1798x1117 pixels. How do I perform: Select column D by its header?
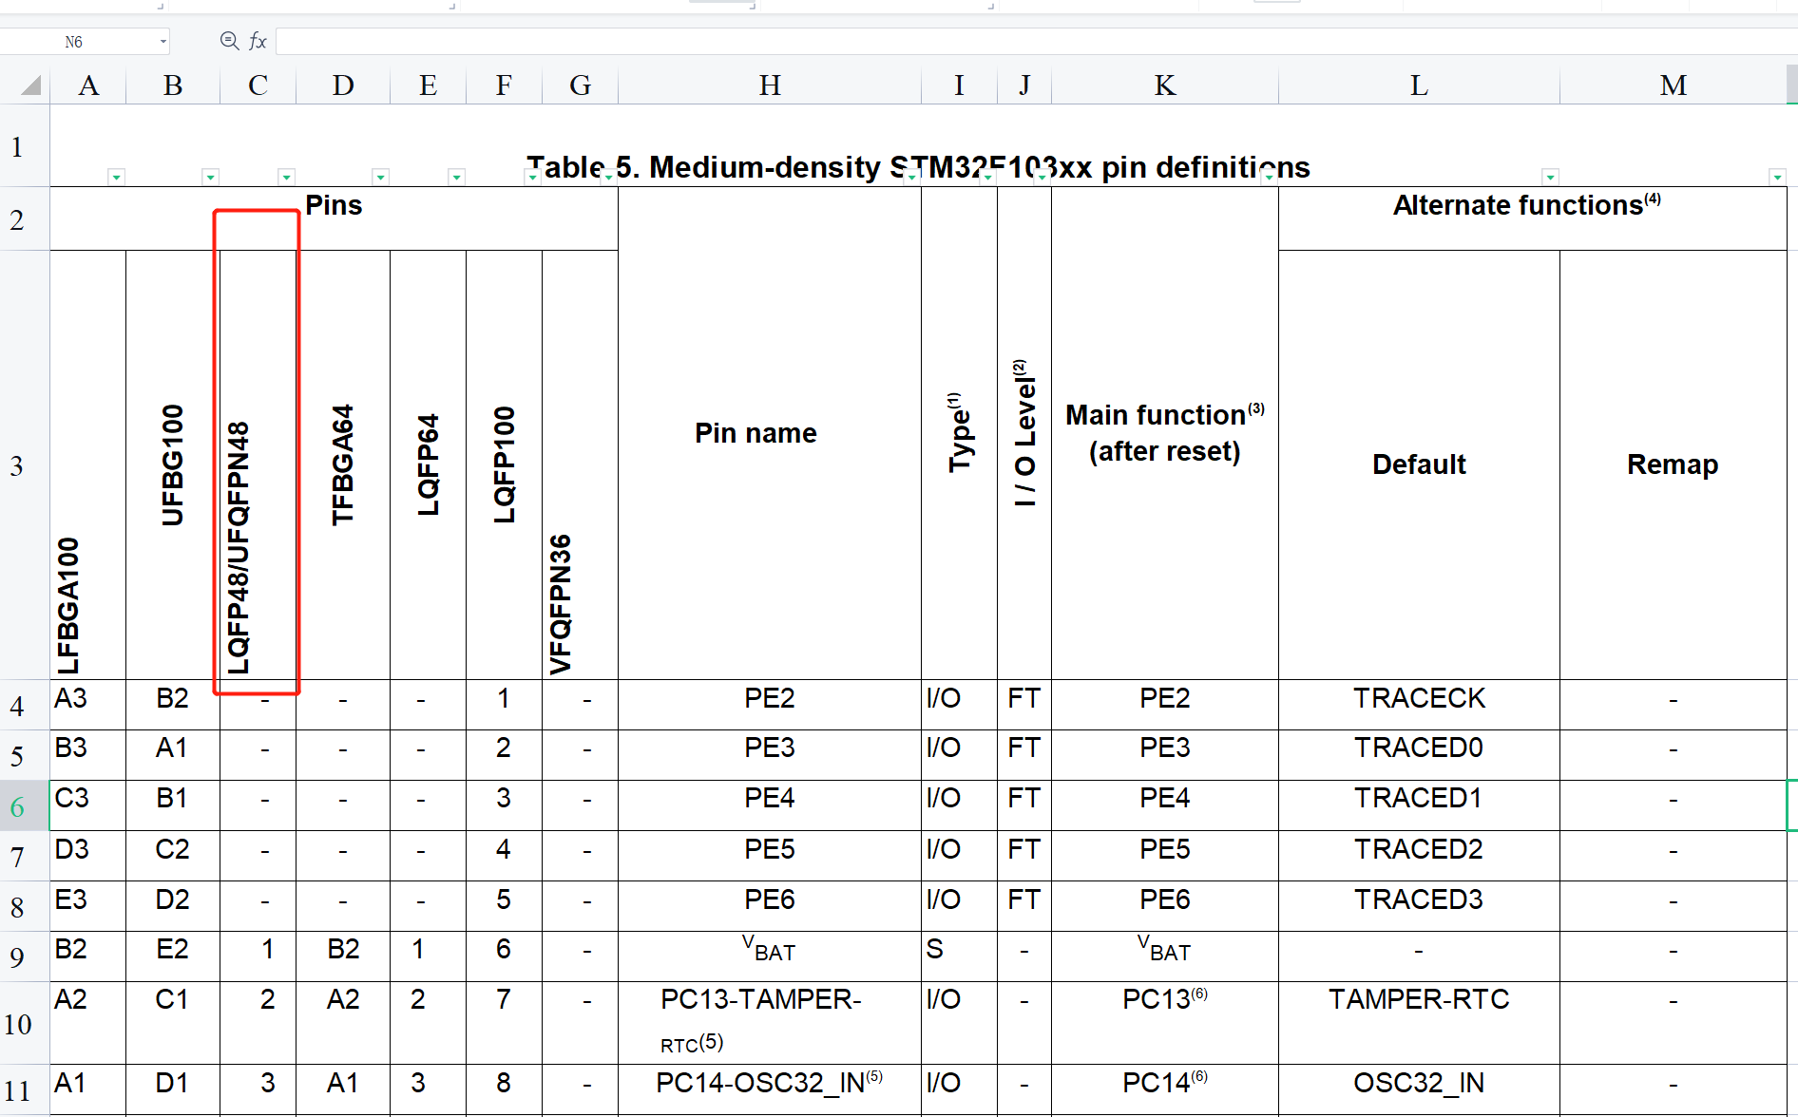tap(343, 85)
